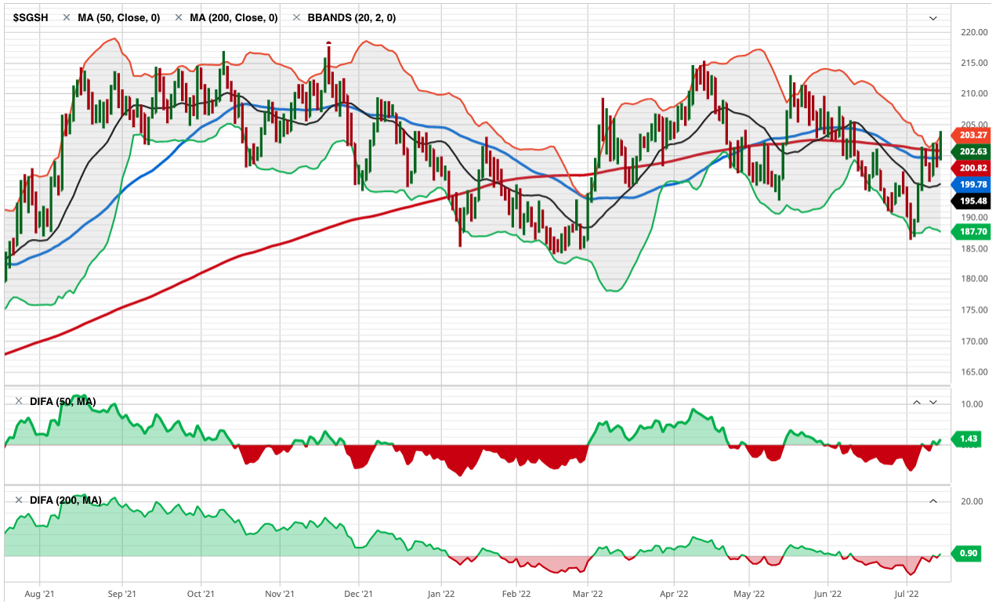Screen dimensions: 1003x604
Task: Remove the BBANDS (20, 2, 0) overlay
Action: 296,17
